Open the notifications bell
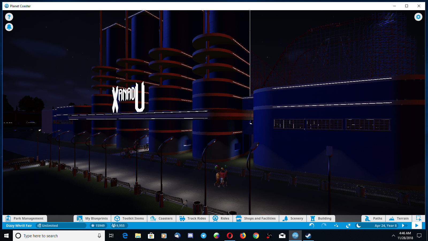The width and height of the screenshot is (428, 241). tap(9, 27)
